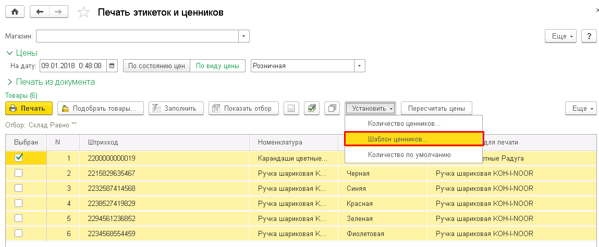Tick the checkbox for barcode 2215829635467
This screenshot has width=599, height=247.
coord(19,173)
